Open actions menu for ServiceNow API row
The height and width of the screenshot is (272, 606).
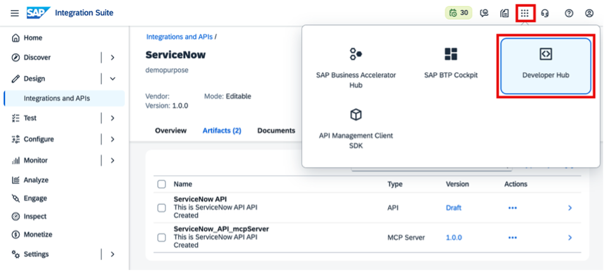[x=512, y=208]
